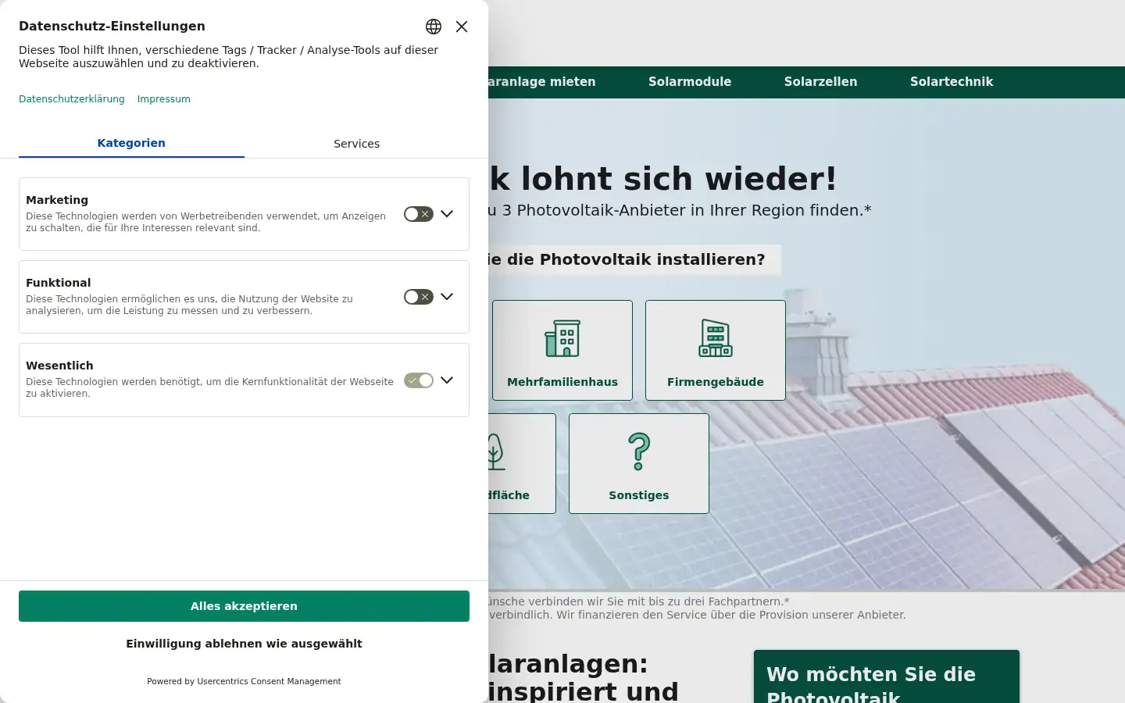Screen dimensions: 1125x703
Task: Expand the Funktional category chevron
Action: [447, 297]
